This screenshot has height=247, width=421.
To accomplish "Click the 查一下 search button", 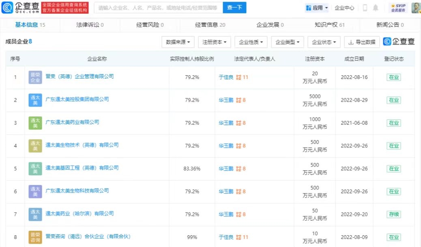I will point(234,8).
